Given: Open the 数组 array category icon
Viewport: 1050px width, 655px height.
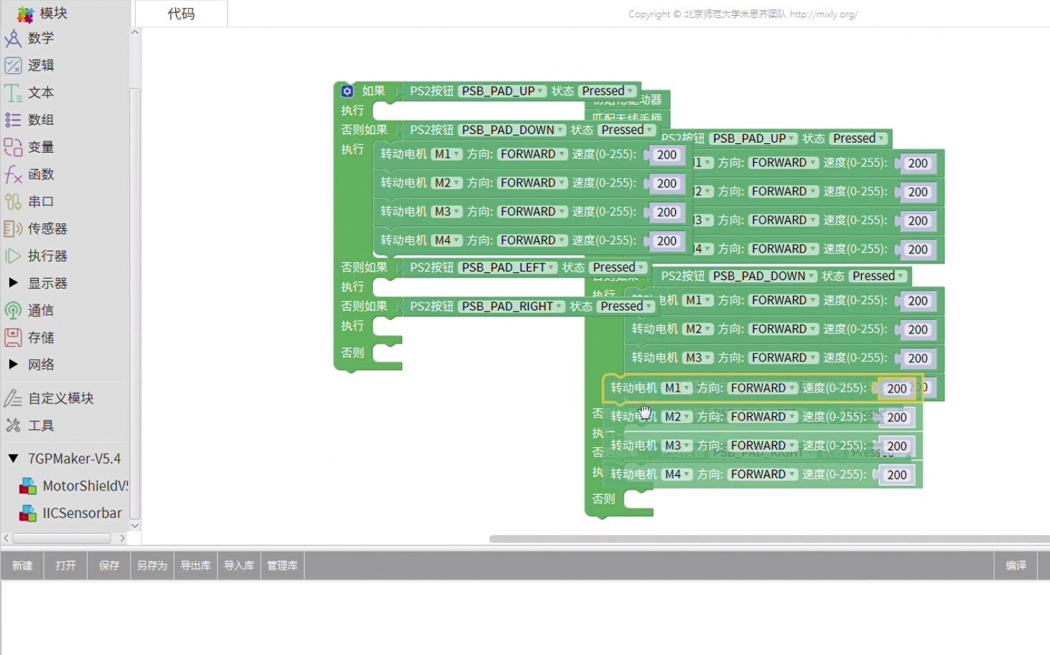Looking at the screenshot, I should 13,120.
